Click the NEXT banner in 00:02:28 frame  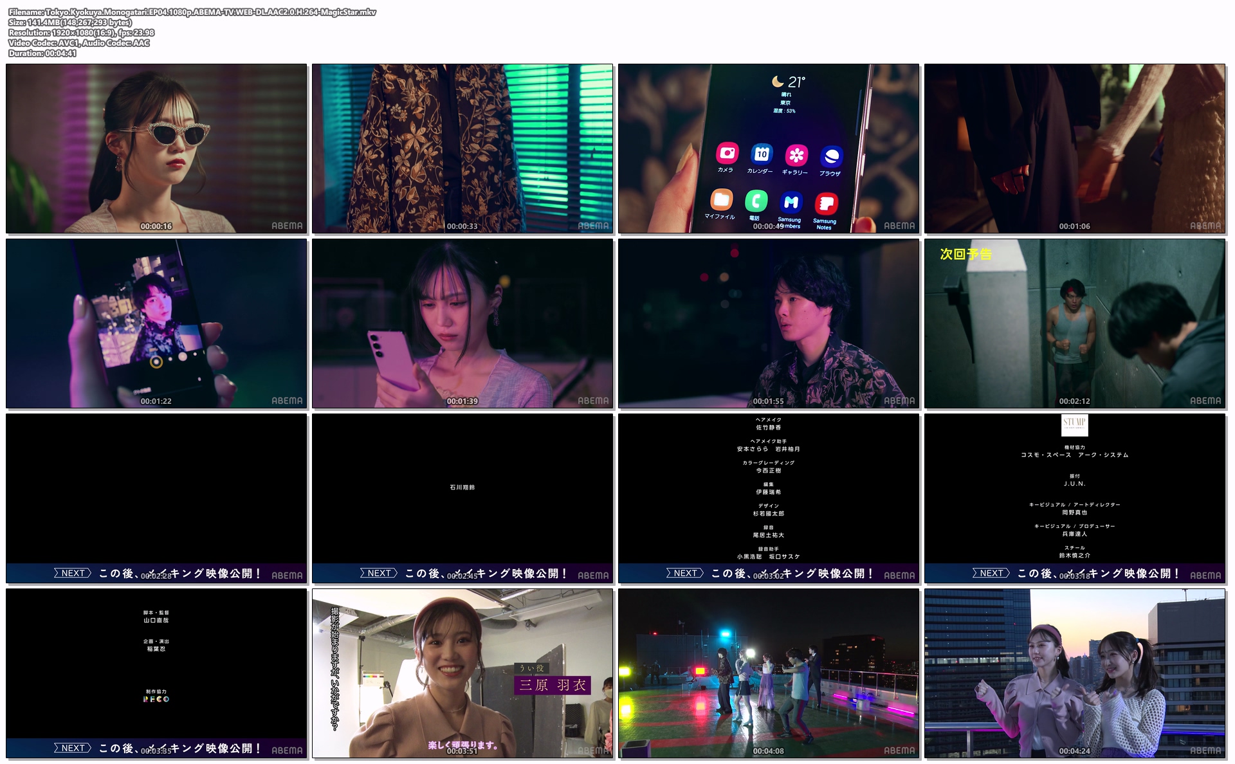coord(73,573)
